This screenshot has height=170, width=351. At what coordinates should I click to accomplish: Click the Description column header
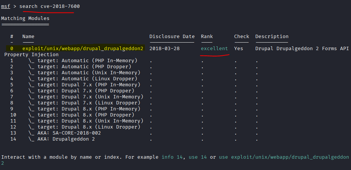[272, 37]
